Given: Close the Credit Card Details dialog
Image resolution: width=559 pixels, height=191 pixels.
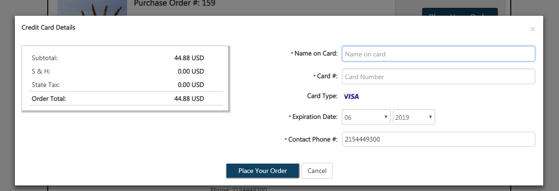Looking at the screenshot, I should pyautogui.click(x=533, y=29).
